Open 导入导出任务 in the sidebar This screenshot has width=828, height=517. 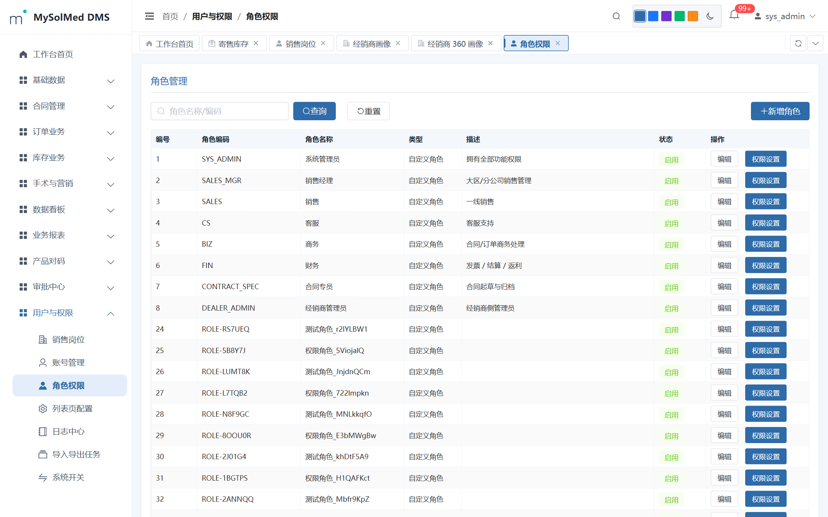tap(69, 455)
